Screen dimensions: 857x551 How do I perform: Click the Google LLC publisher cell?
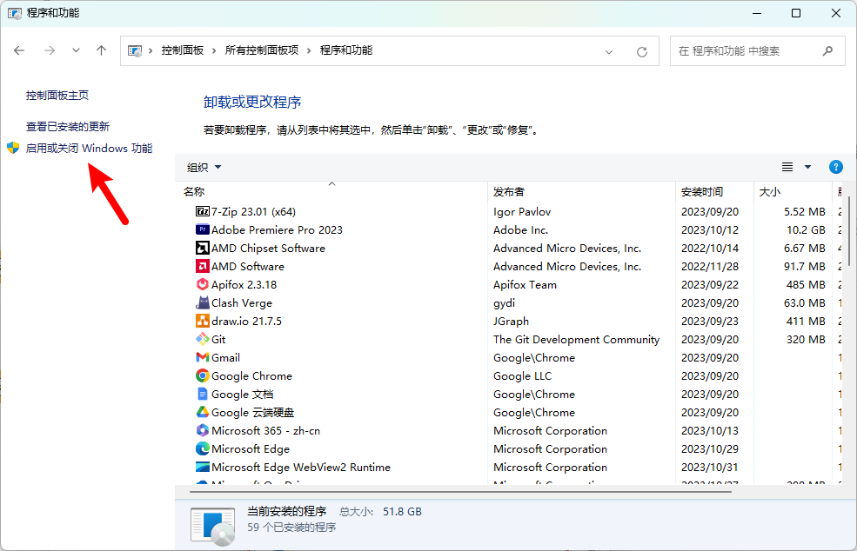pyautogui.click(x=523, y=375)
